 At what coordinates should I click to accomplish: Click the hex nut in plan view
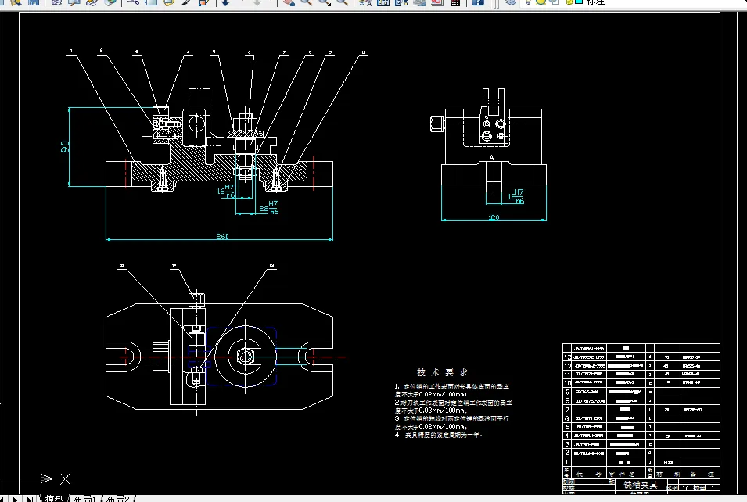click(x=245, y=356)
